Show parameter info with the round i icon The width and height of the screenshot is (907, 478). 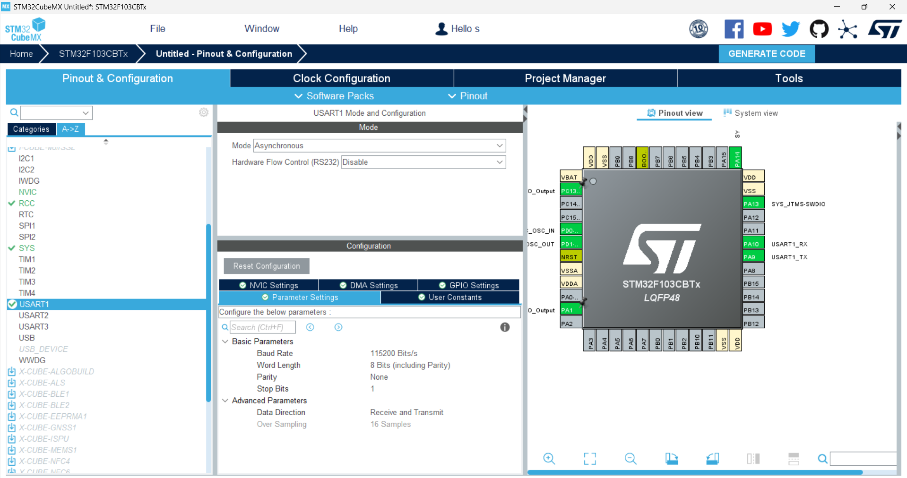[505, 327]
